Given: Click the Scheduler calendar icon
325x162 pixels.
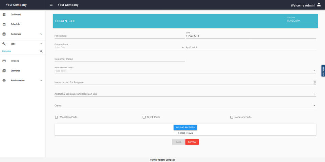Looking at the screenshot, I should (4, 24).
